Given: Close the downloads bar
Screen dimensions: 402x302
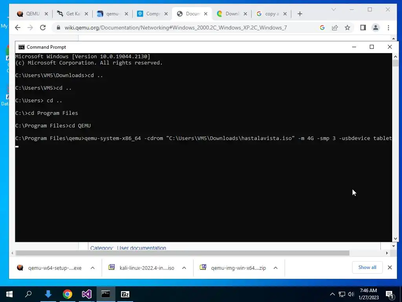Looking at the screenshot, I should pyautogui.click(x=390, y=267).
